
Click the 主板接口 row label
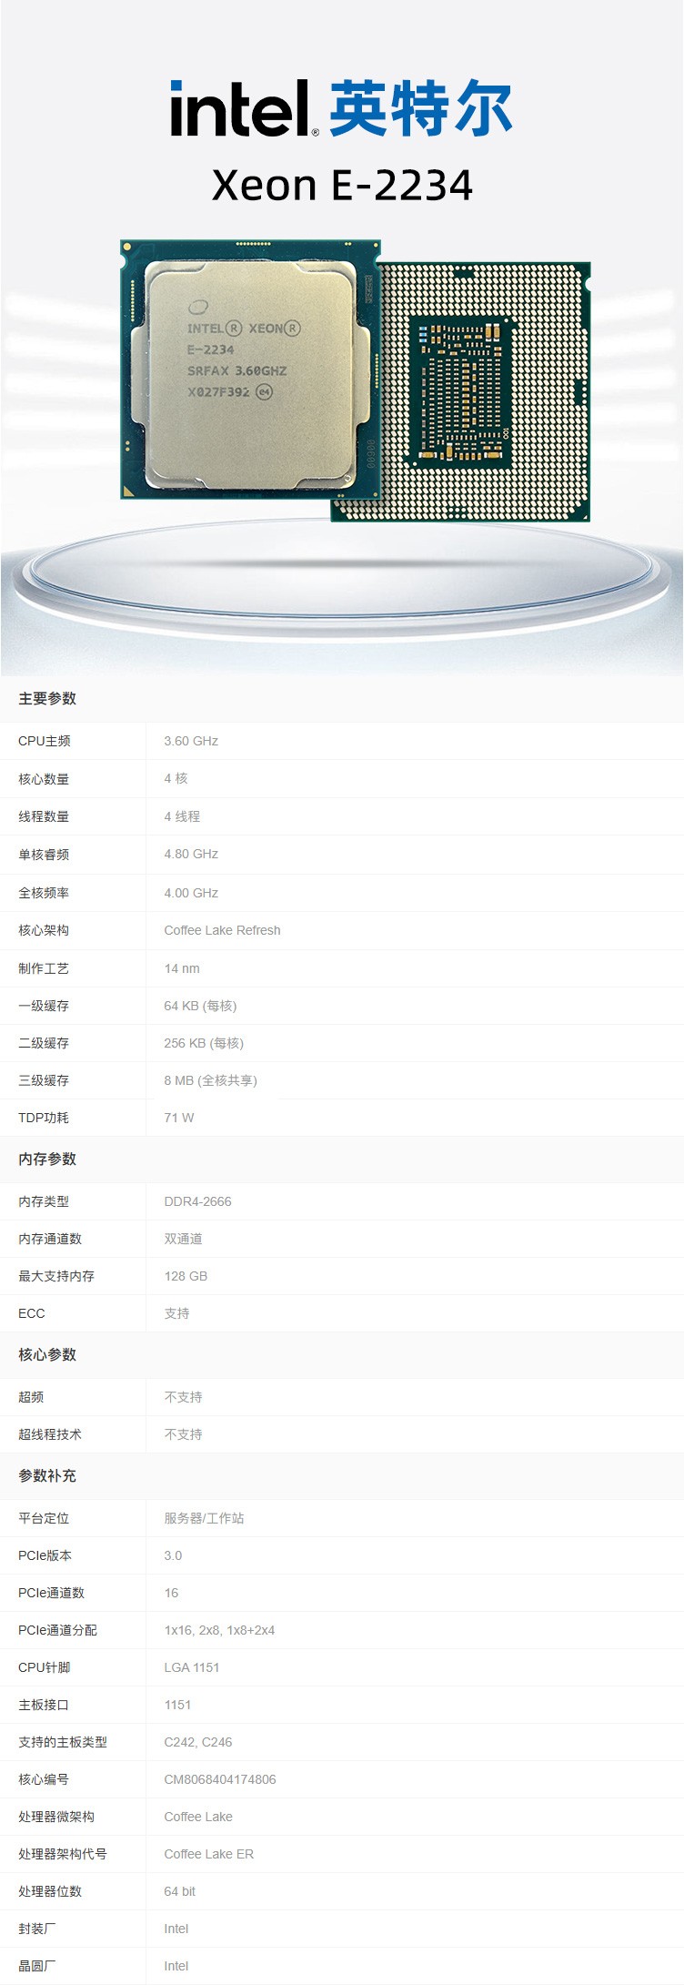(44, 1705)
